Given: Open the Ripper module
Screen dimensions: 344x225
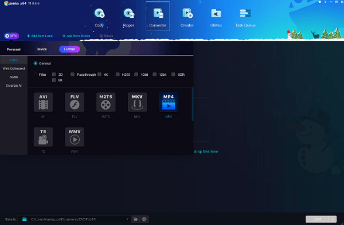Looking at the screenshot, I should pyautogui.click(x=128, y=18).
